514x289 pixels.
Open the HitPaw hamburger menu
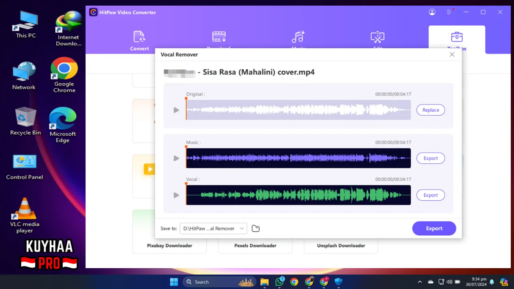click(449, 12)
